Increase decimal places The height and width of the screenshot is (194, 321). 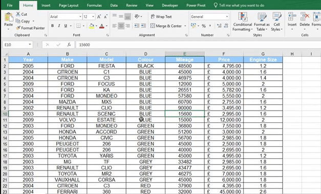219,26
